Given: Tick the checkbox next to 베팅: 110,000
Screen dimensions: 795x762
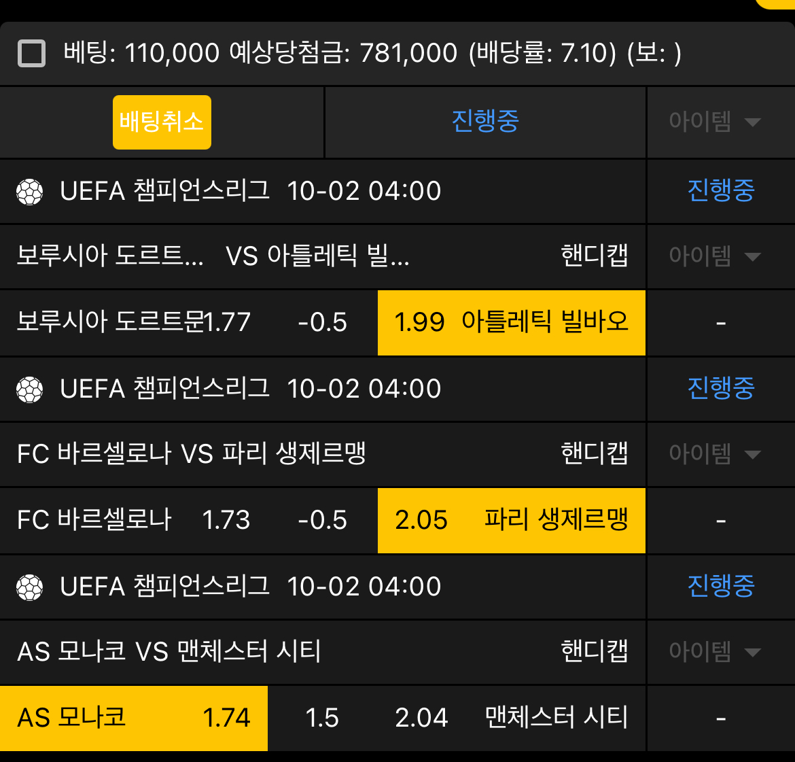Looking at the screenshot, I should [32, 54].
